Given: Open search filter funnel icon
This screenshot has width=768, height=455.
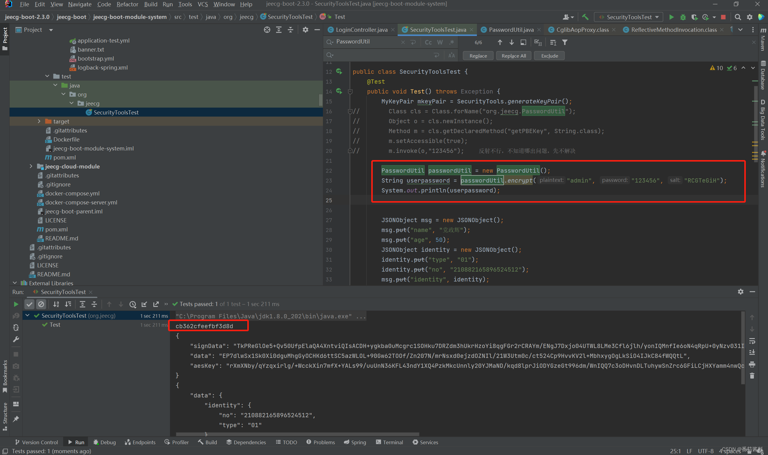Looking at the screenshot, I should (565, 42).
